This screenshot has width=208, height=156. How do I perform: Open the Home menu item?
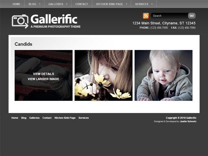pos(16,4)
